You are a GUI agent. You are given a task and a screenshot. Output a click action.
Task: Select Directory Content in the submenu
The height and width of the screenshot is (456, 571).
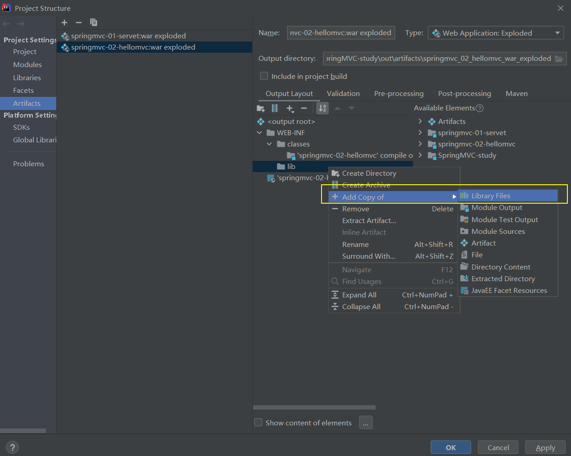tap(508, 267)
